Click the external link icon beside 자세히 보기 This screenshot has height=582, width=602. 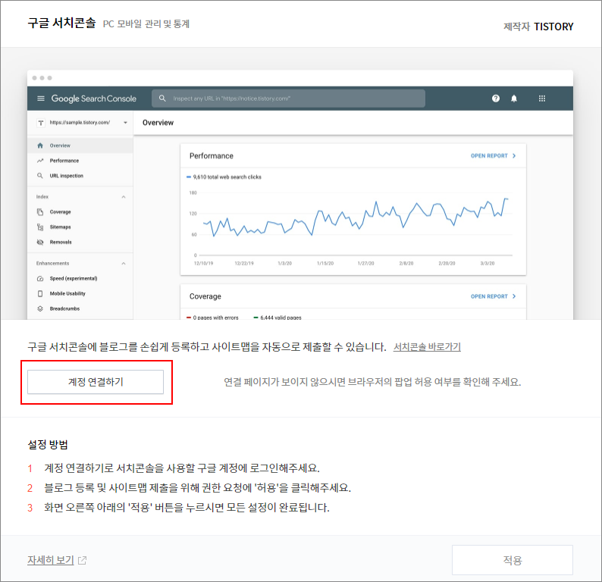coord(82,561)
